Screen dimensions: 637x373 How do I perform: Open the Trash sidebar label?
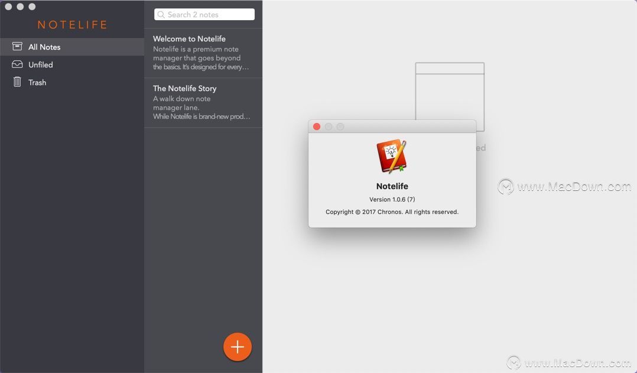(x=37, y=83)
